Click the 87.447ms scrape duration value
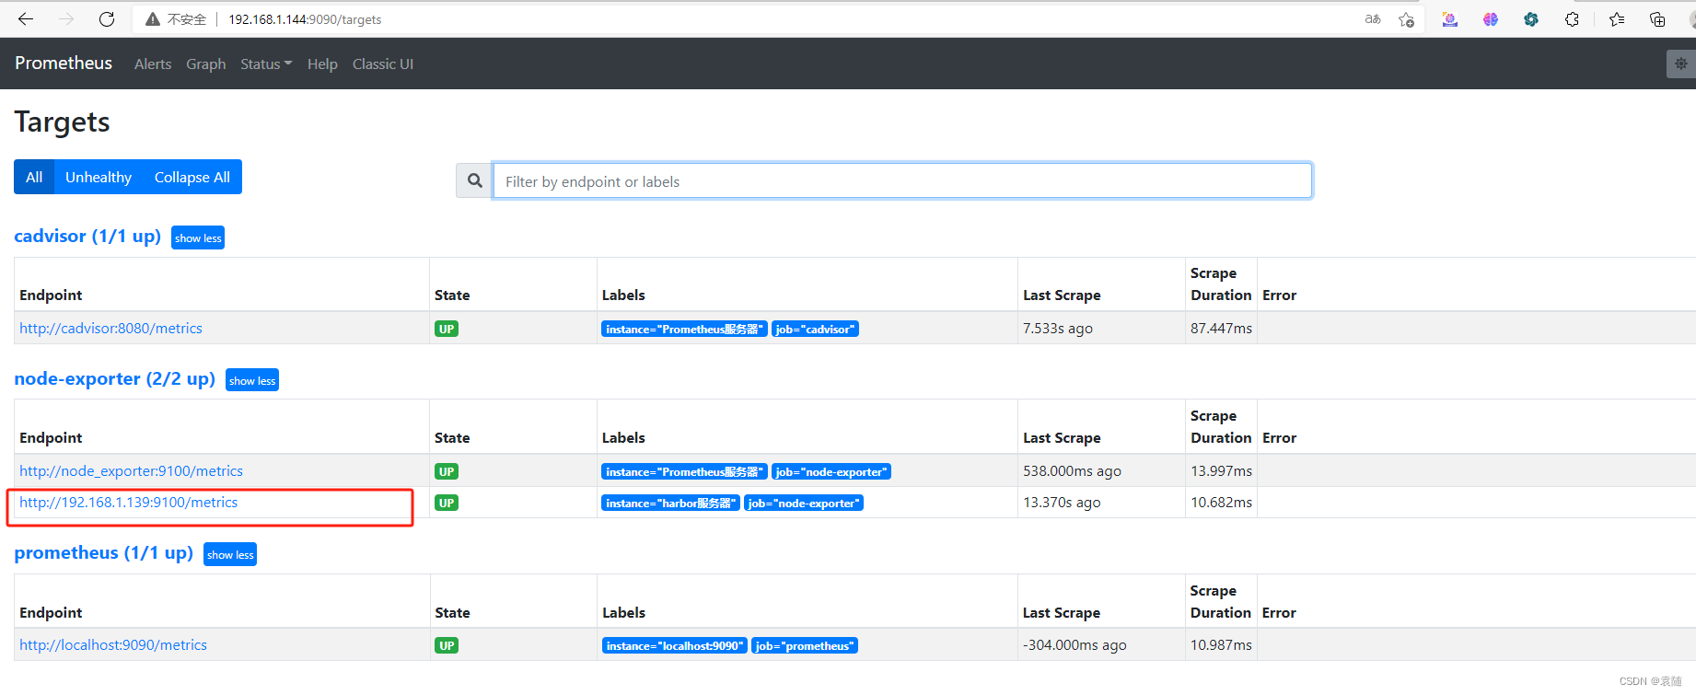This screenshot has height=695, width=1696. point(1221,328)
